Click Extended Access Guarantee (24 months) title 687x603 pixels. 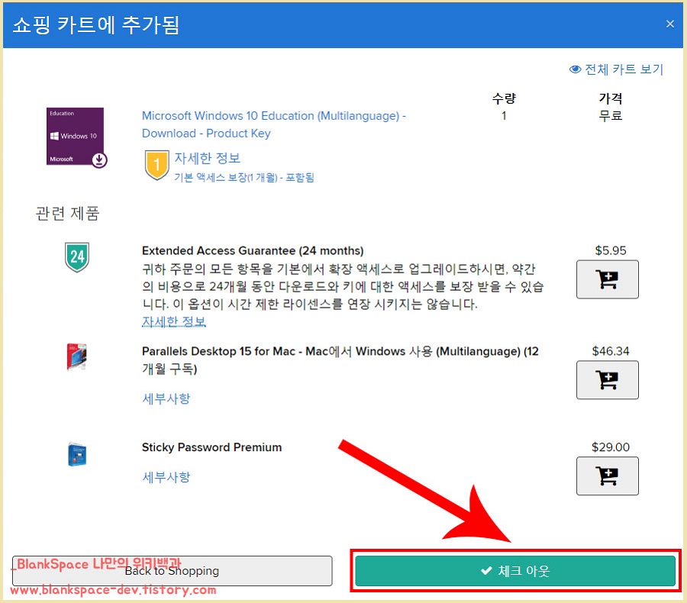(x=253, y=250)
